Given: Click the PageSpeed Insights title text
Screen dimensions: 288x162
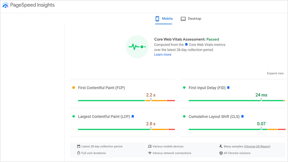Looking at the screenshot, I should click(33, 5).
